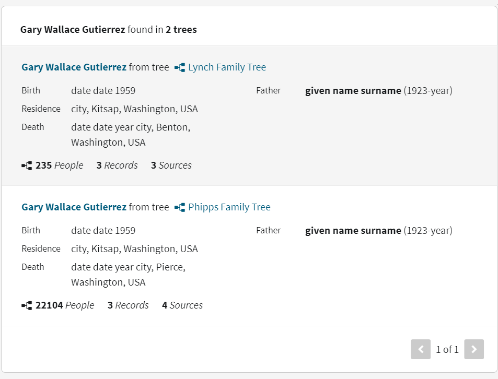Screen dimensions: 498x379
Task: Click the 235 People count
Action: coord(59,165)
